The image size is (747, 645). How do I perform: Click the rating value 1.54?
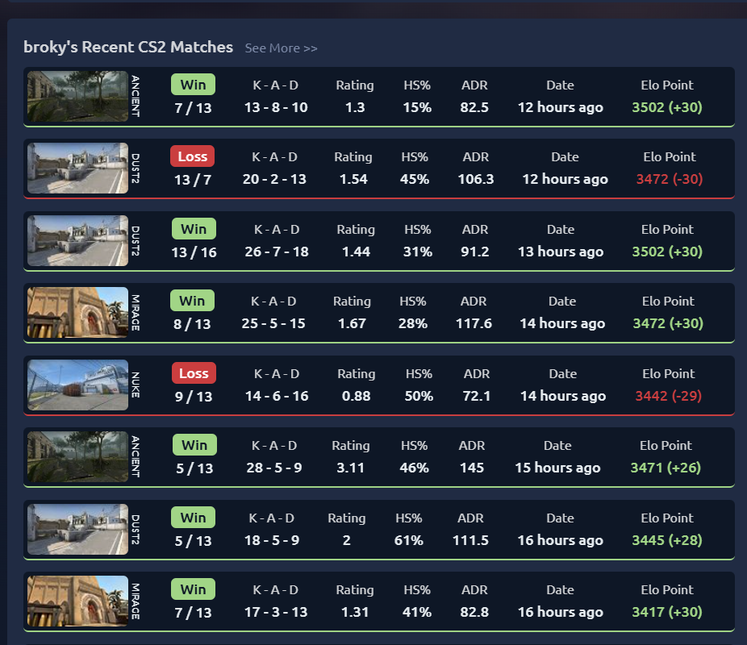pos(353,179)
